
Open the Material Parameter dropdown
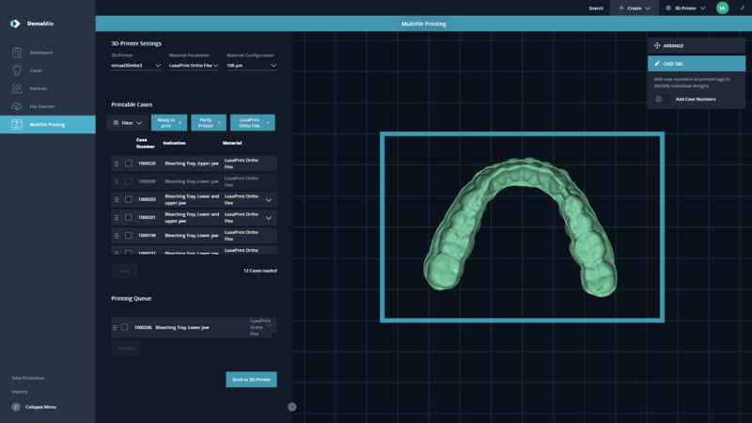click(194, 65)
